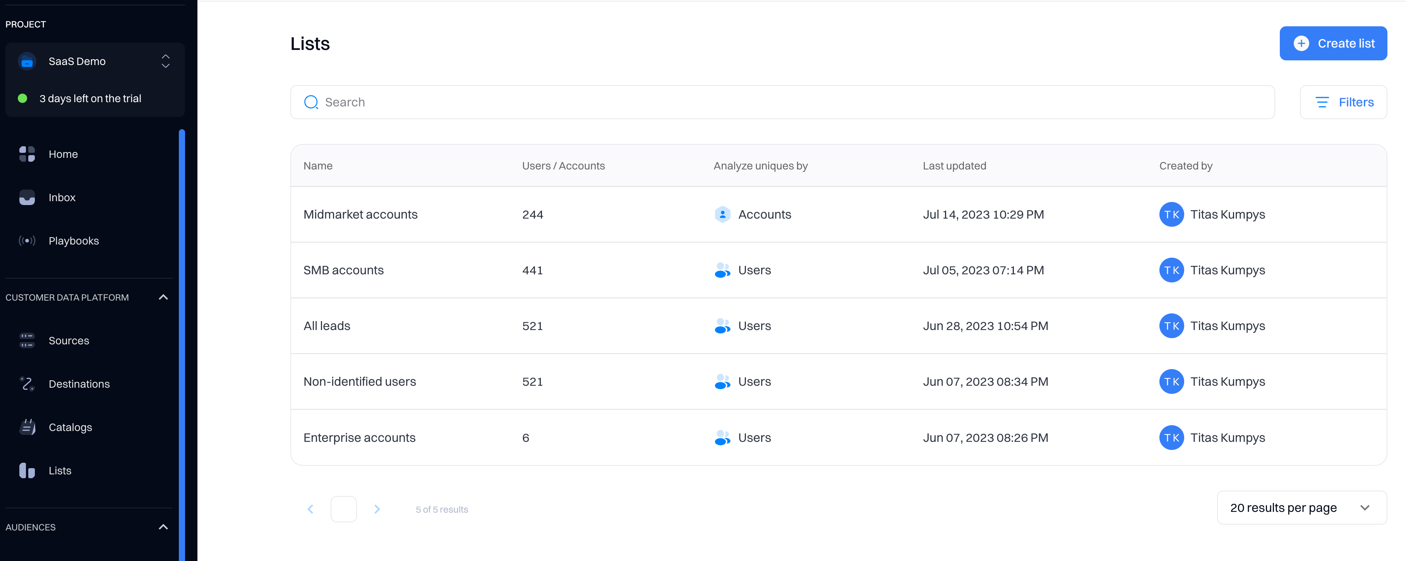Click the search magnifier icon
Screen dimensions: 1406x561
click(x=311, y=102)
